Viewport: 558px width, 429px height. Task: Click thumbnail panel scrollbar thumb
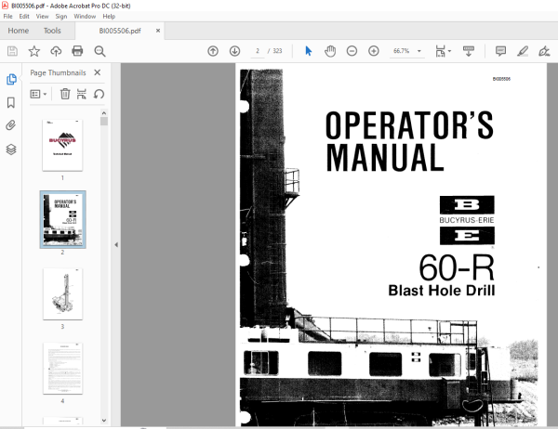[104, 122]
